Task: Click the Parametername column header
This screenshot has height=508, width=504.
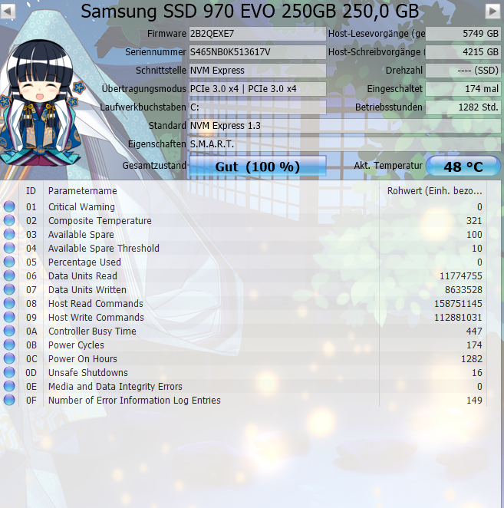Action: [83, 191]
